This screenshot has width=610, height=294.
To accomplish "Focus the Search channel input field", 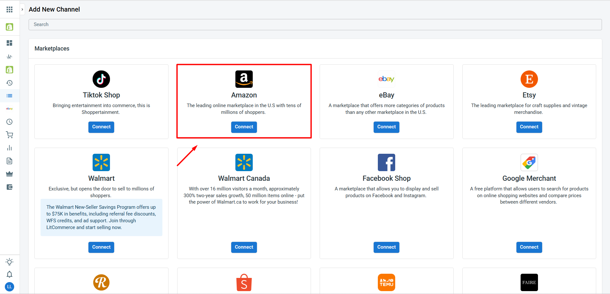I will pos(315,24).
